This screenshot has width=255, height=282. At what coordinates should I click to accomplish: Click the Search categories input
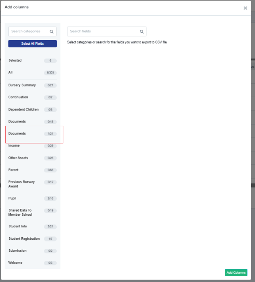(x=32, y=31)
